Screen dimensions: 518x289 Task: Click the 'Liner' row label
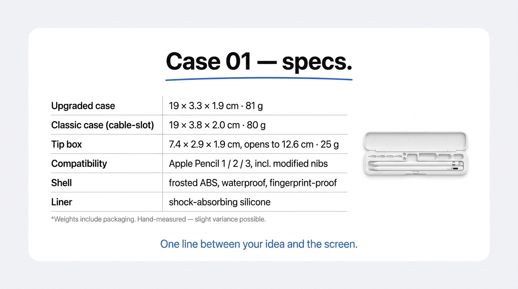pyautogui.click(x=62, y=202)
